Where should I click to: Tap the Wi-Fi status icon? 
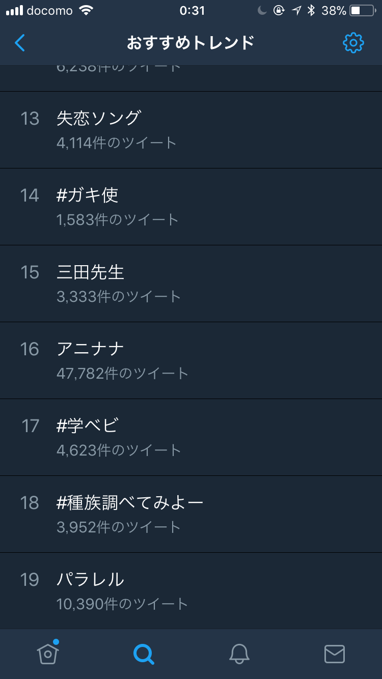(x=87, y=11)
